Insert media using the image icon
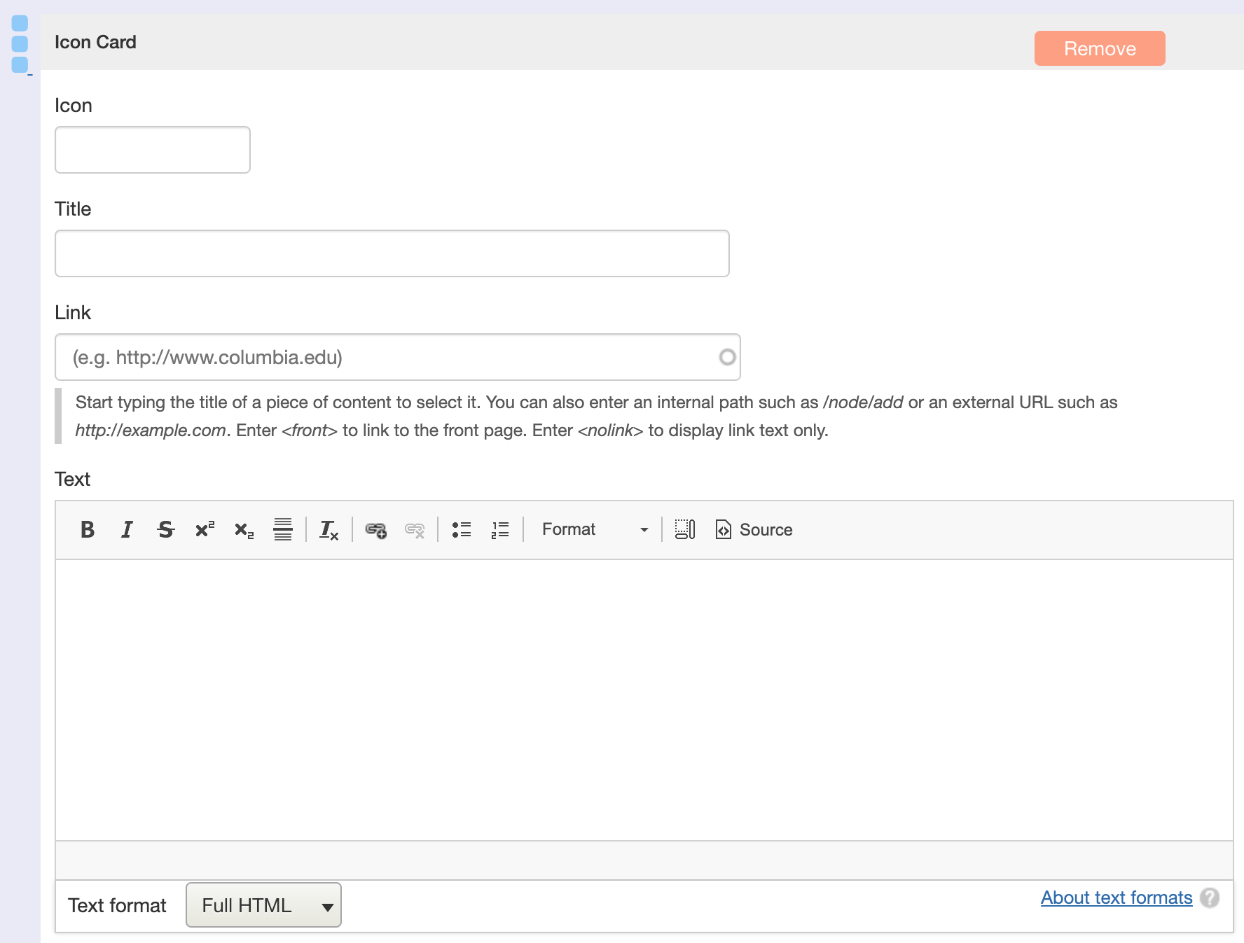The height and width of the screenshot is (943, 1244). [684, 530]
